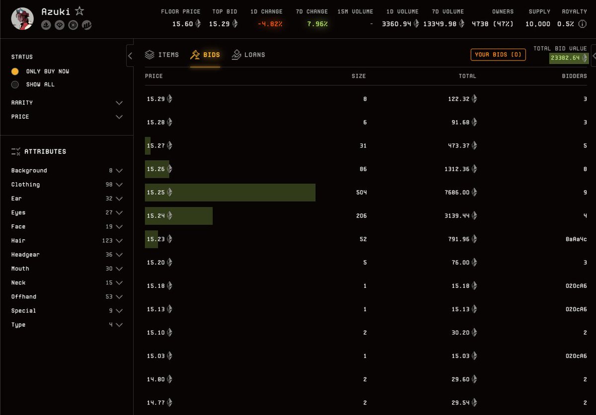The width and height of the screenshot is (596, 415).
Task: Click the Items tab stack icon
Action: coord(149,55)
